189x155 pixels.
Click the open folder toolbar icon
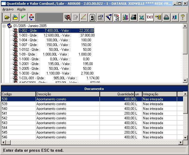7,17
